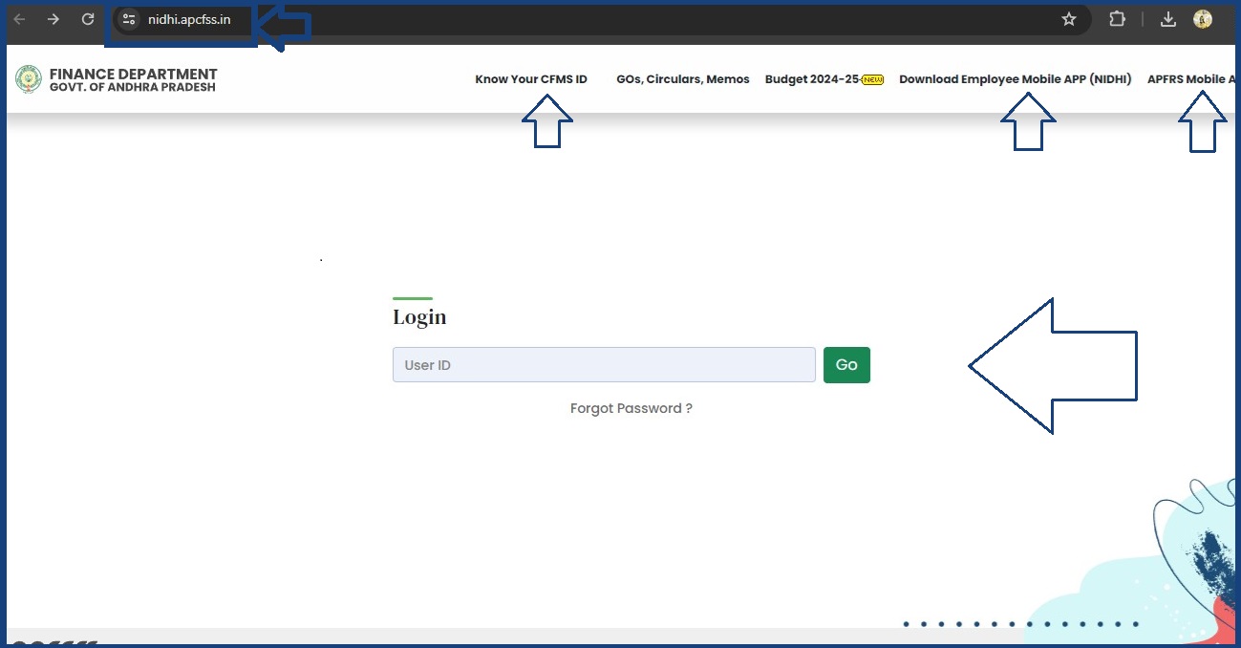The image size is (1241, 648).
Task: Click the browser back arrow
Action: pos(19,19)
